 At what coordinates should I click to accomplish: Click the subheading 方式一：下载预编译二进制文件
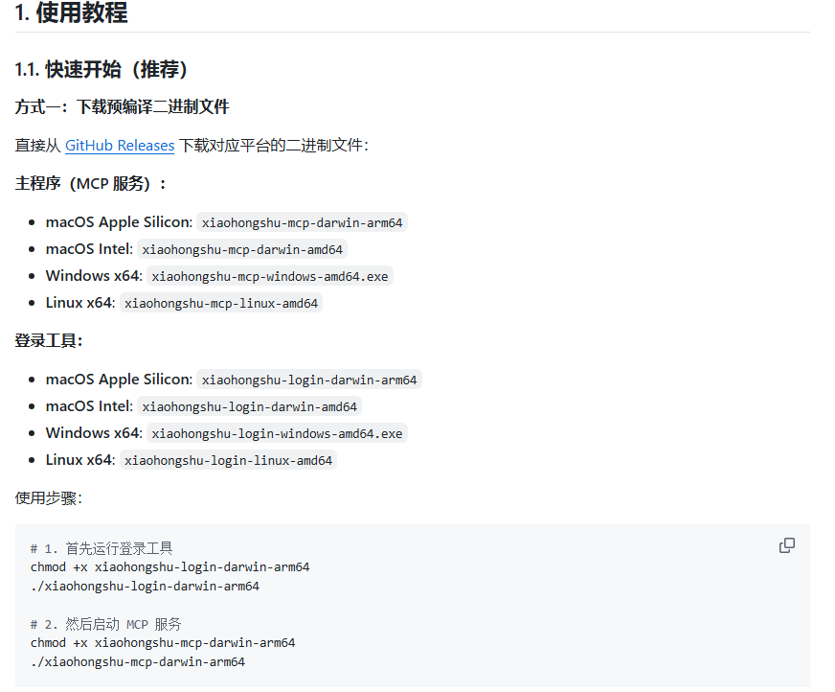pos(122,106)
